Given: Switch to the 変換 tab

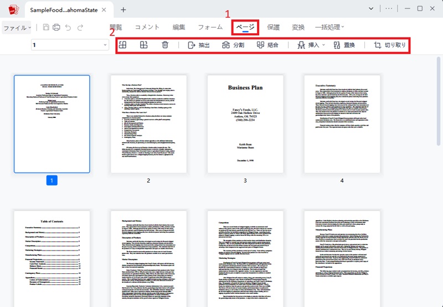Looking at the screenshot, I should coord(298,27).
